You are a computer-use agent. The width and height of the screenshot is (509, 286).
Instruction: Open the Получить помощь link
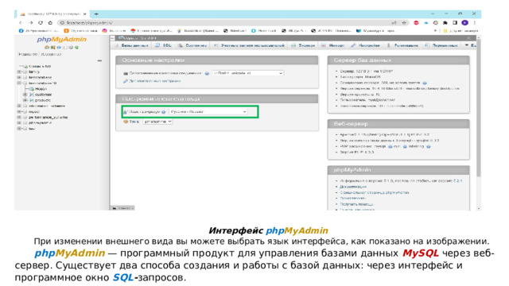tap(356, 204)
